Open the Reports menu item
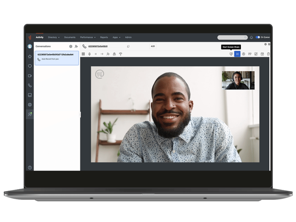 tap(104, 37)
